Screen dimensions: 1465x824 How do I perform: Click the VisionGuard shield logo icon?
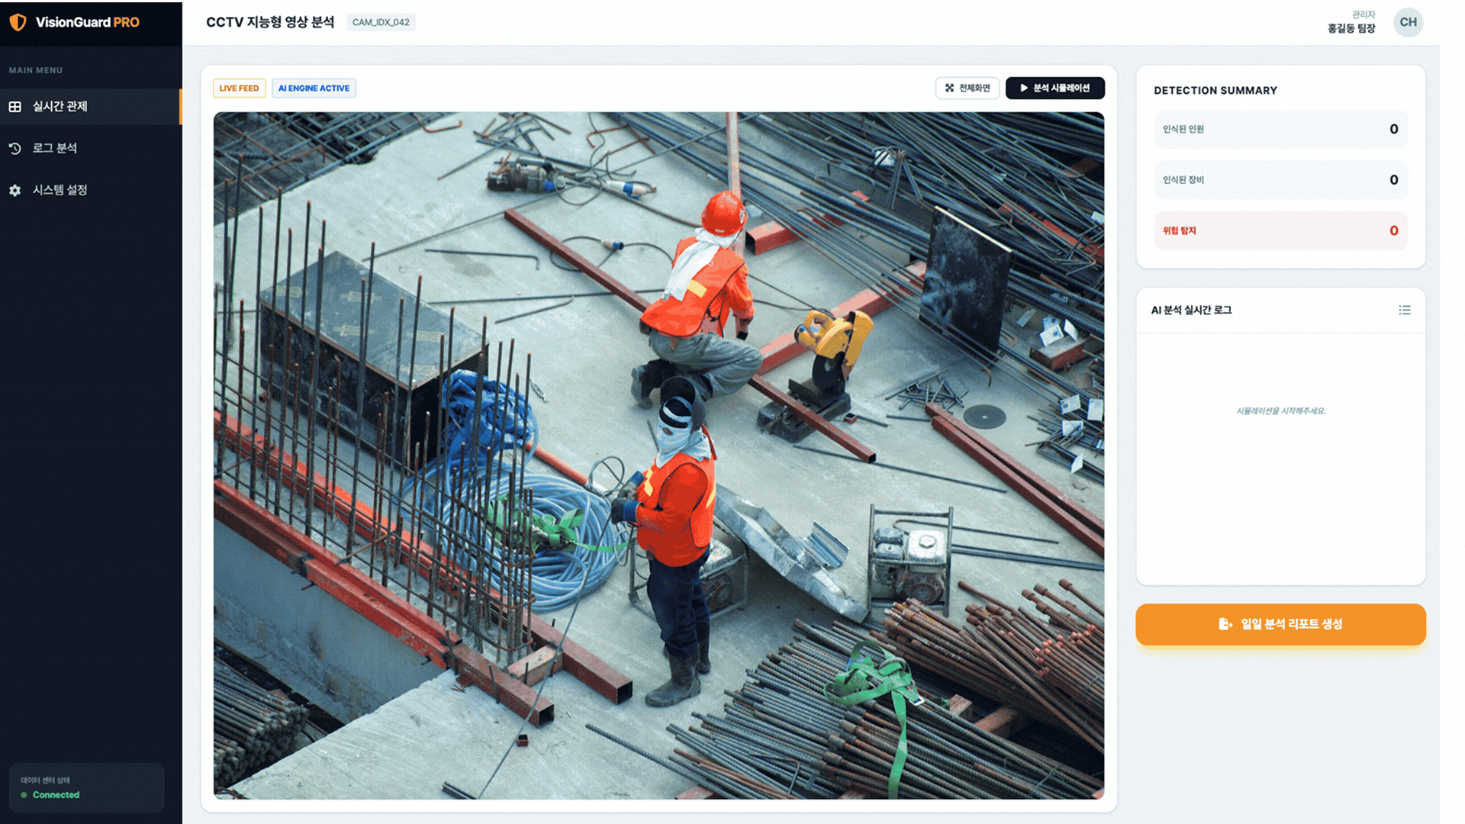(x=18, y=22)
